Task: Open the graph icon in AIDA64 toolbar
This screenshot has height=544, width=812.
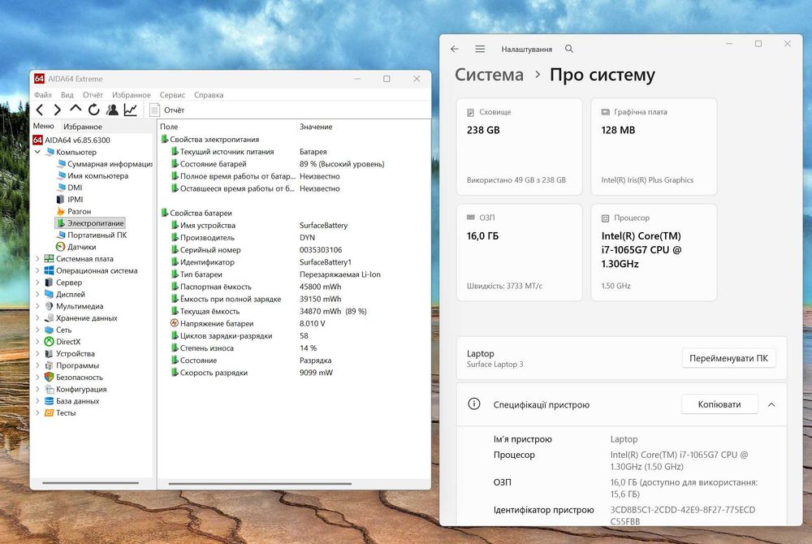Action: [131, 110]
